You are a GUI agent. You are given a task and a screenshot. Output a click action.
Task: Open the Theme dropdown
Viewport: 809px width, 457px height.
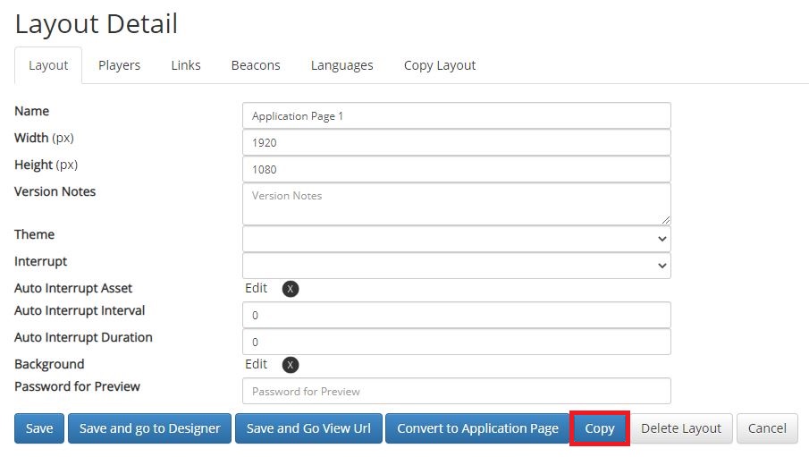point(457,239)
